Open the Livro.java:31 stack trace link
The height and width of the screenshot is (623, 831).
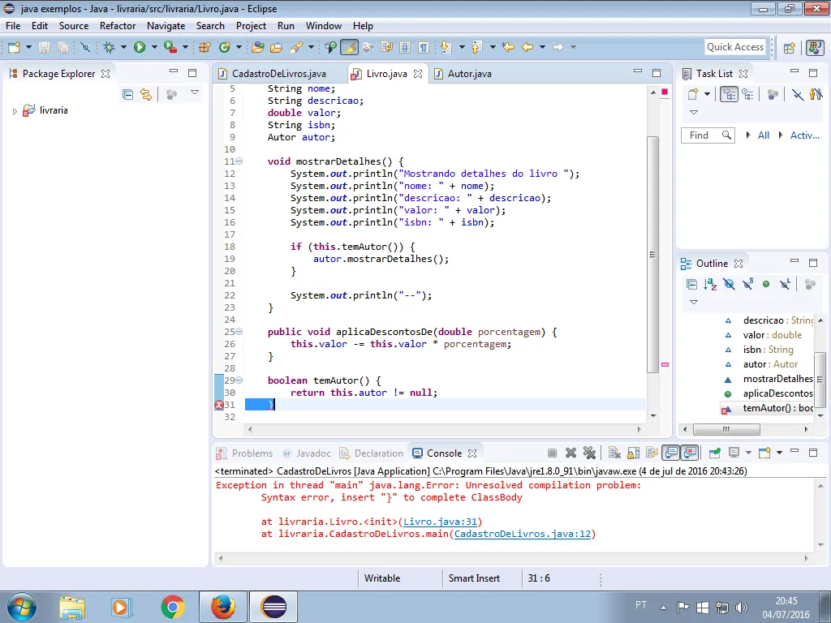(x=441, y=522)
